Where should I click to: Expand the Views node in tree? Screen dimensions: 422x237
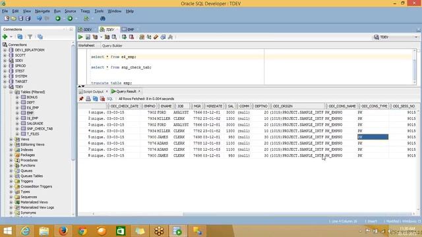[x=11, y=139]
